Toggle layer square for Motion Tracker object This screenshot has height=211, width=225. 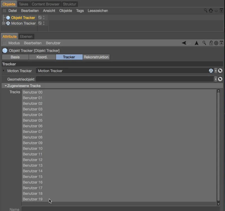coord(40,23)
